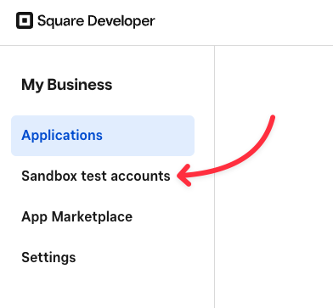This screenshot has height=308, width=333.
Task: Go to App Marketplace
Action: coord(76,217)
